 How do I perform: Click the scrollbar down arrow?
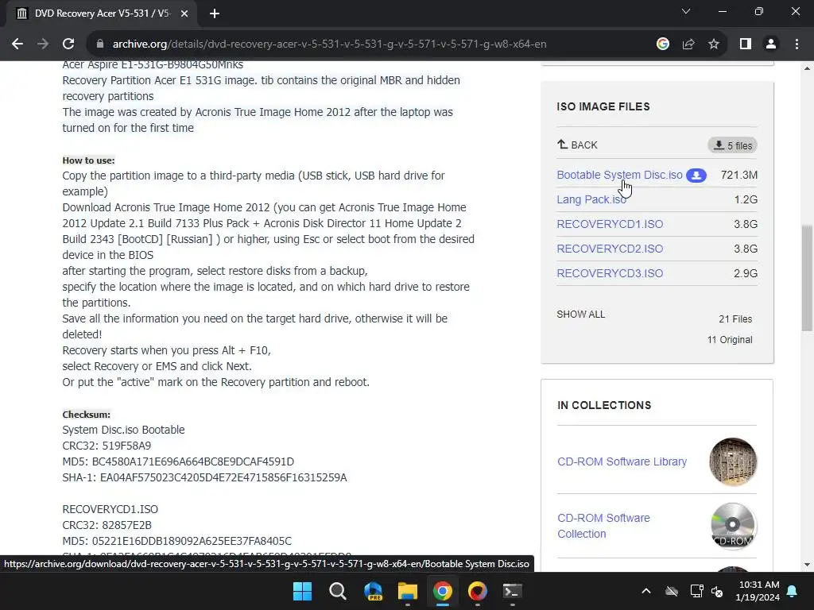point(807,565)
